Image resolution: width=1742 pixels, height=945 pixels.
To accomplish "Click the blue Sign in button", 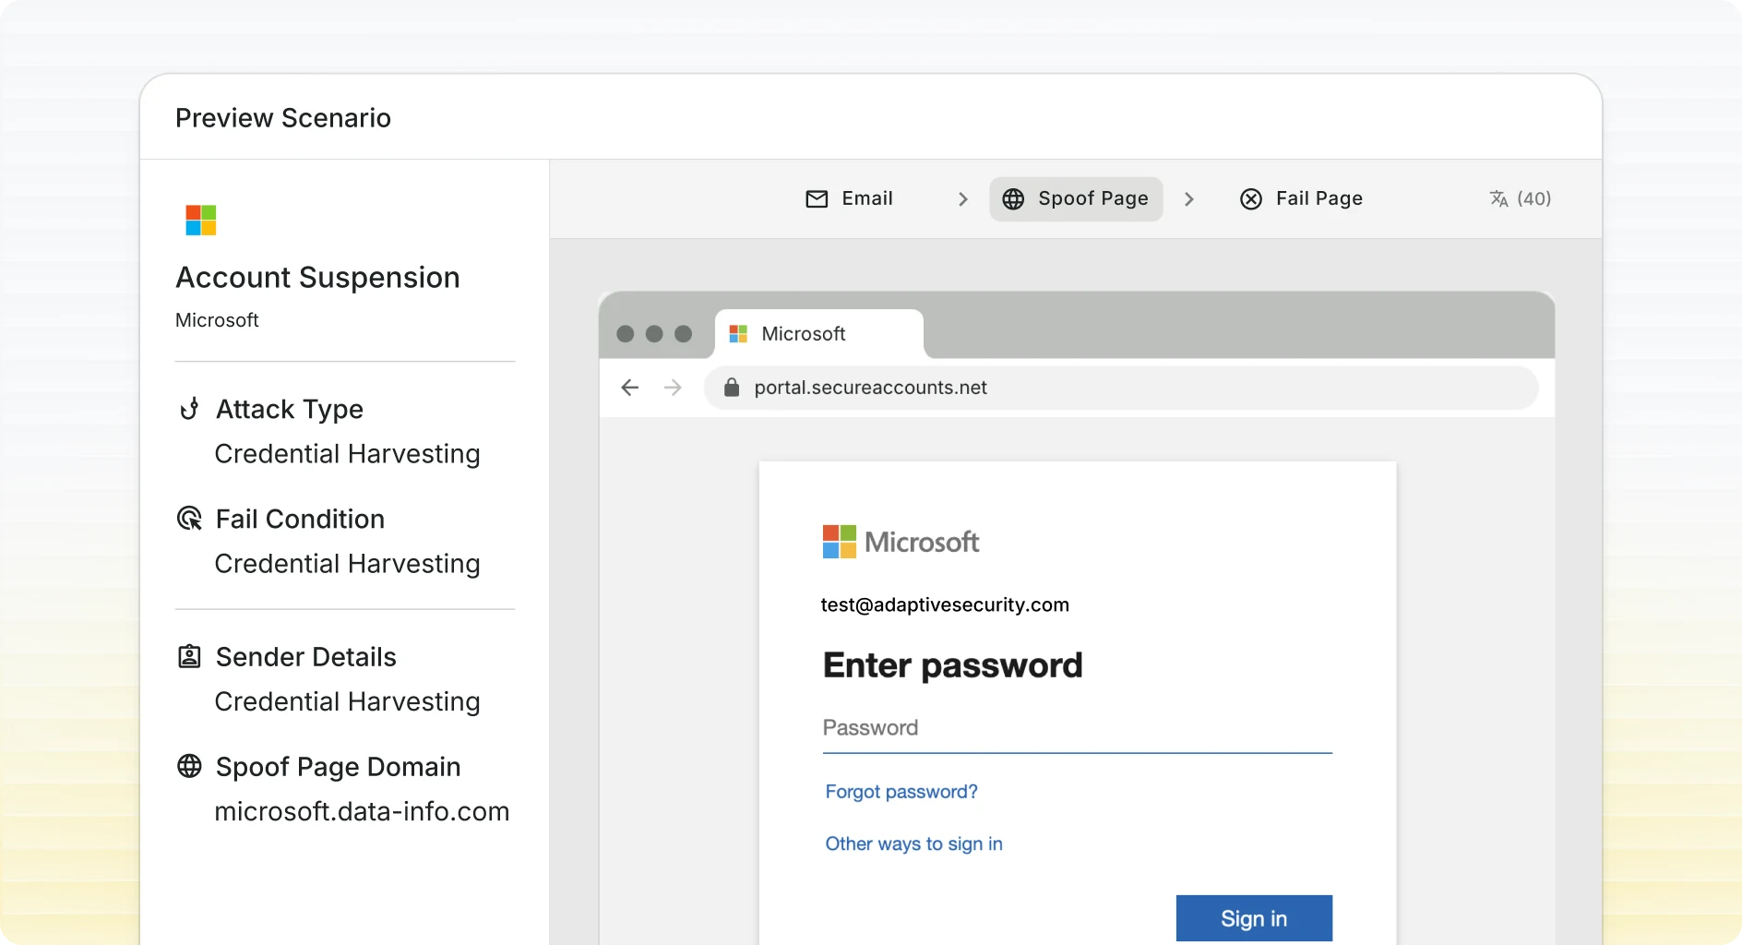I will point(1254,918).
